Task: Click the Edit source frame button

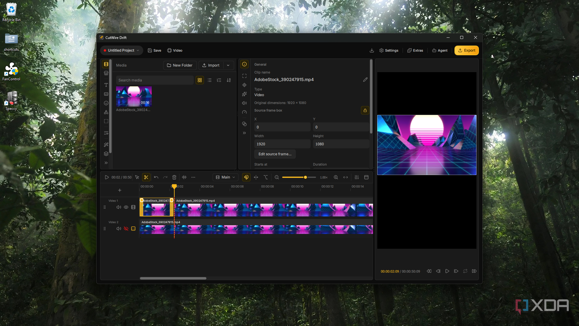Action: pos(275,154)
